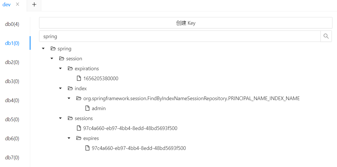The width and height of the screenshot is (337, 167).
Task: Close the dev tab with X icon
Action: coord(18,4)
